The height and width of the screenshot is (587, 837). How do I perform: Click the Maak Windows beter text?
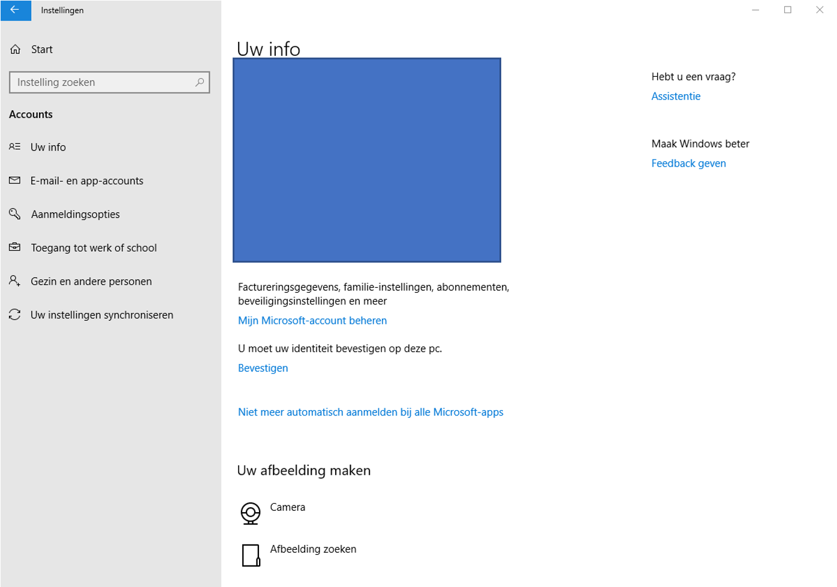(x=700, y=144)
